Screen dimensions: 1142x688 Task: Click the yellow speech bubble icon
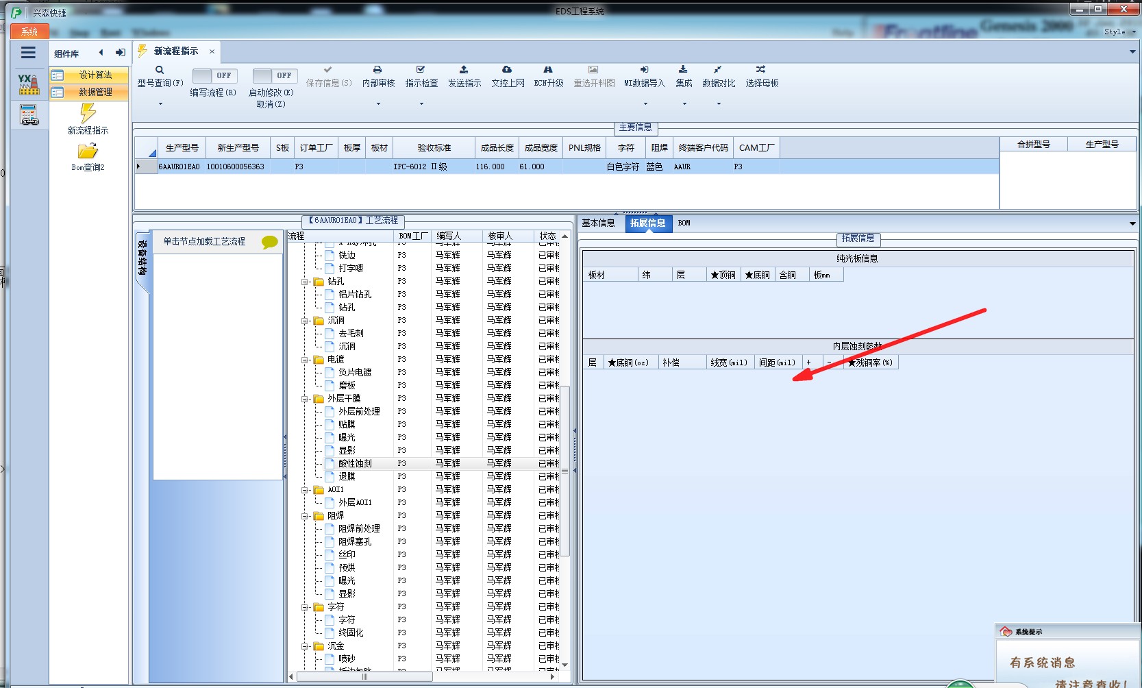pos(270,242)
